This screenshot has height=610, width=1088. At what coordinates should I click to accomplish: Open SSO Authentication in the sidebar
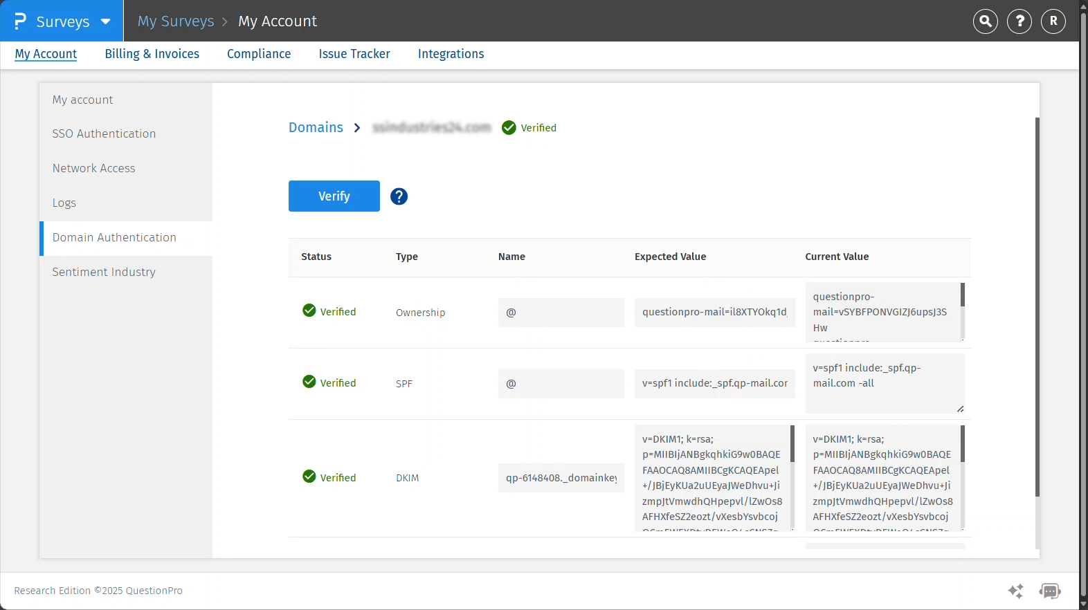pos(104,133)
